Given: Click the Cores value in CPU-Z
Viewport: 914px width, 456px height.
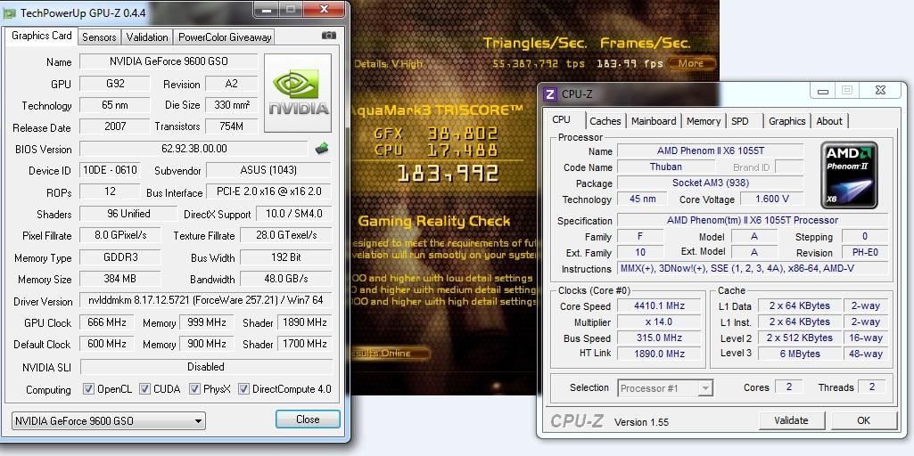Looking at the screenshot, I should pyautogui.click(x=788, y=387).
